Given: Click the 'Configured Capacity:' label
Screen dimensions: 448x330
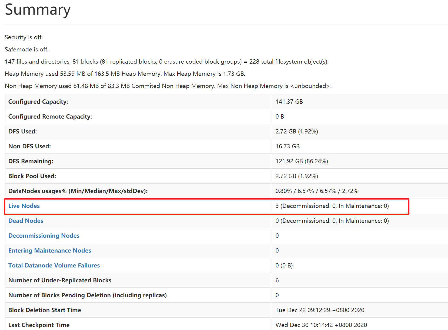Looking at the screenshot, I should coord(38,102).
